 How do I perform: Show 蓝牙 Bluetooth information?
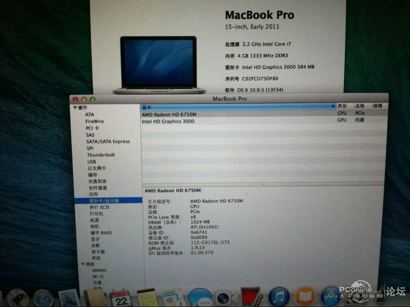click(95, 239)
